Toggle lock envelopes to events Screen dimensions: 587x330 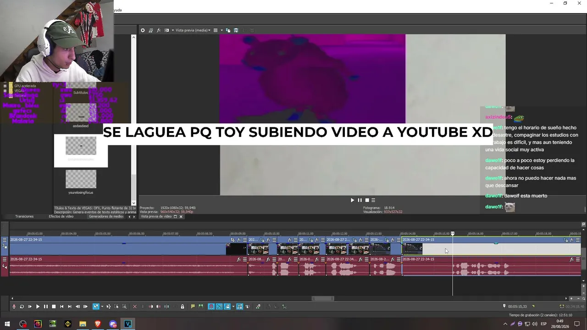click(x=239, y=307)
